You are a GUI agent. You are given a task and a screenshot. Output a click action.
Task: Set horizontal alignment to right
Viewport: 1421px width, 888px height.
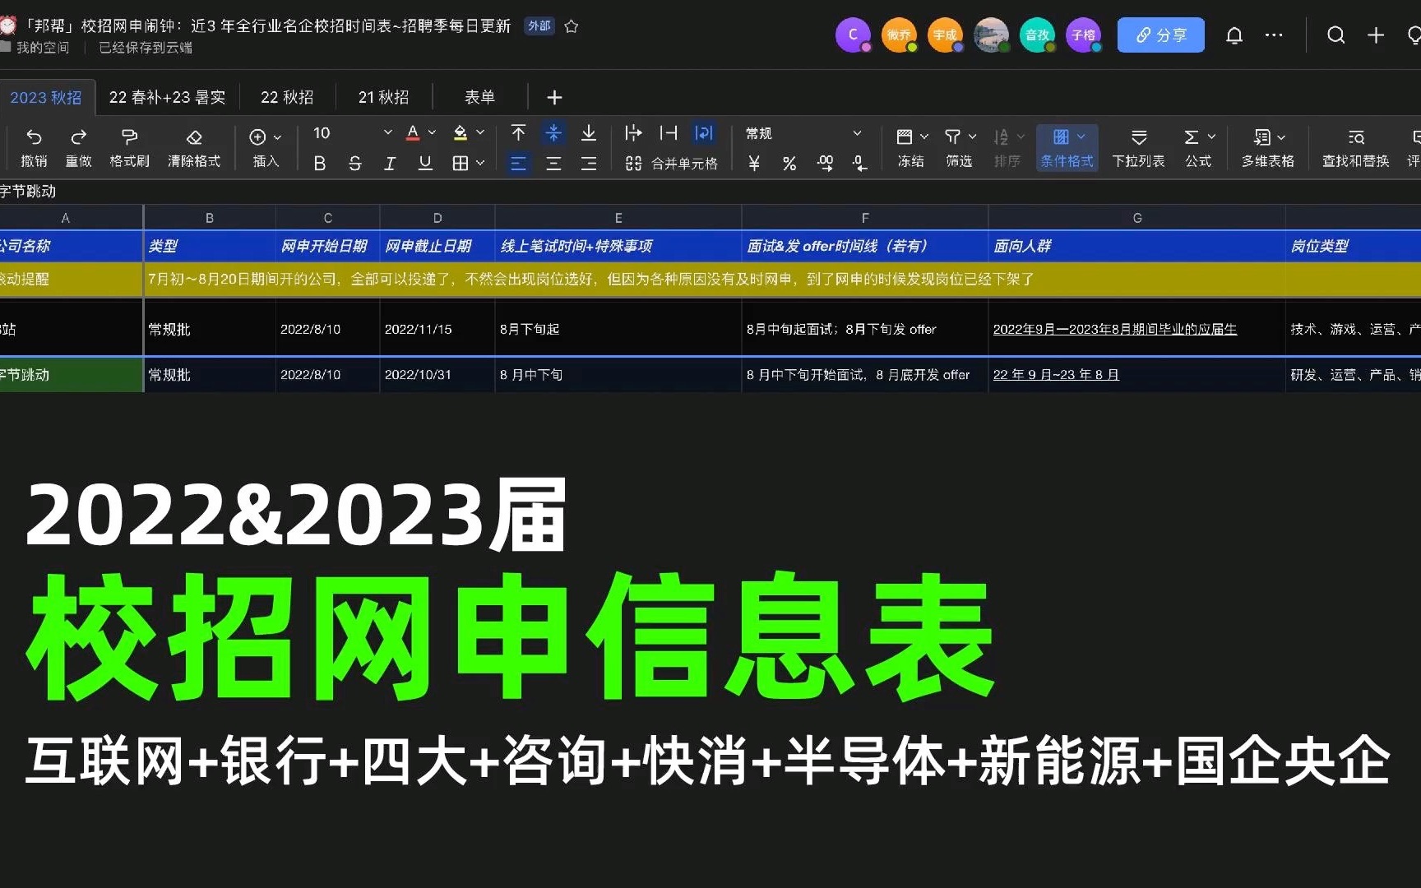(x=589, y=164)
